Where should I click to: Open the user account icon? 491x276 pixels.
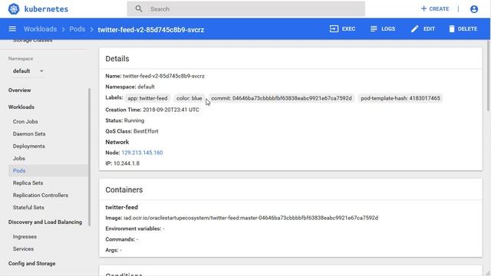pos(474,9)
